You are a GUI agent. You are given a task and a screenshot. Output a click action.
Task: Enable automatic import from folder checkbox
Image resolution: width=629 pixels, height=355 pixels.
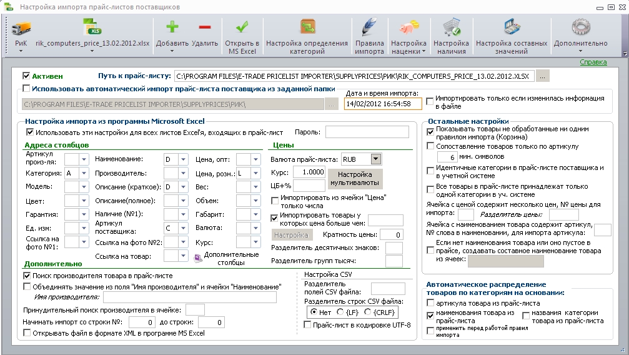click(x=26, y=88)
